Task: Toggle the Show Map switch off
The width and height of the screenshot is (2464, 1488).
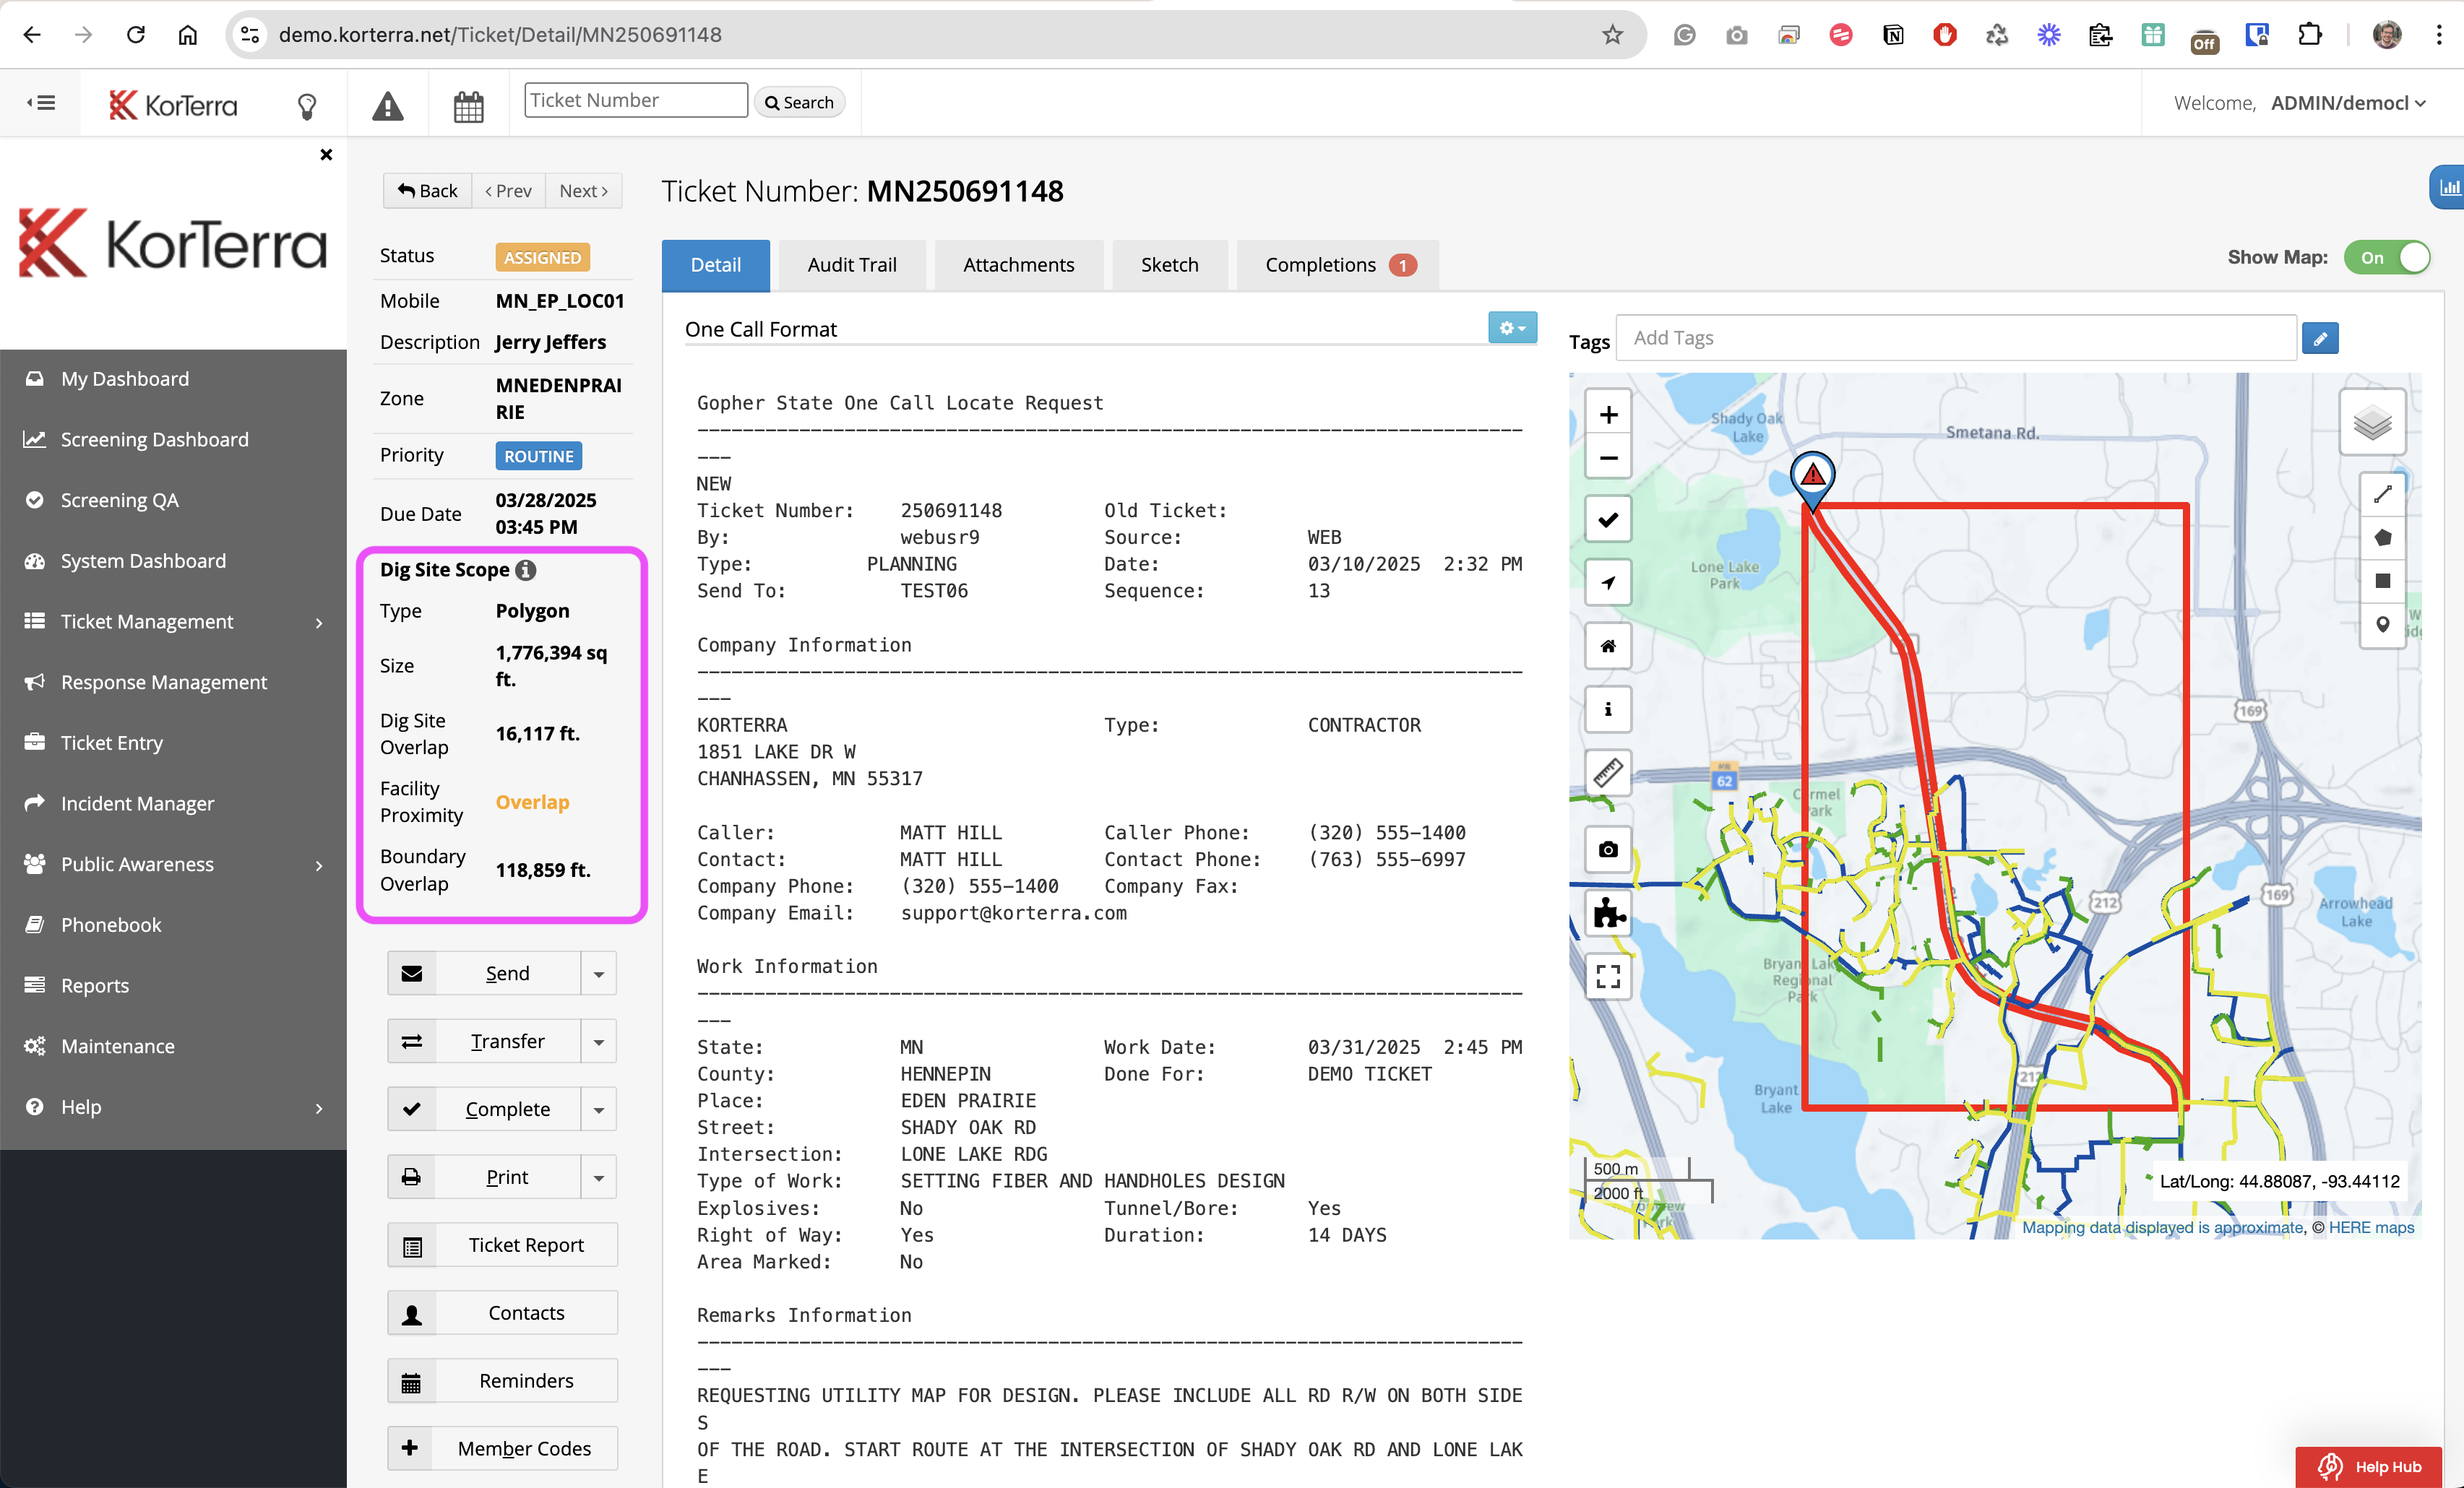Action: pos(2387,257)
